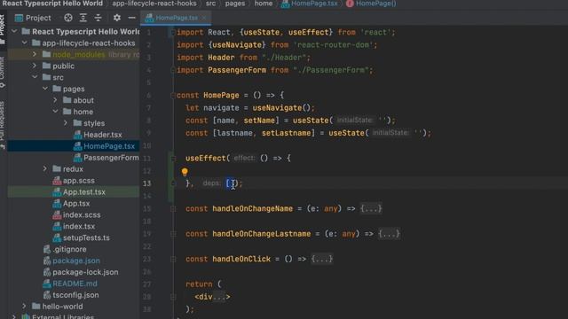
Task: Close the HomePage.tsx editor tab
Action: 204,18
